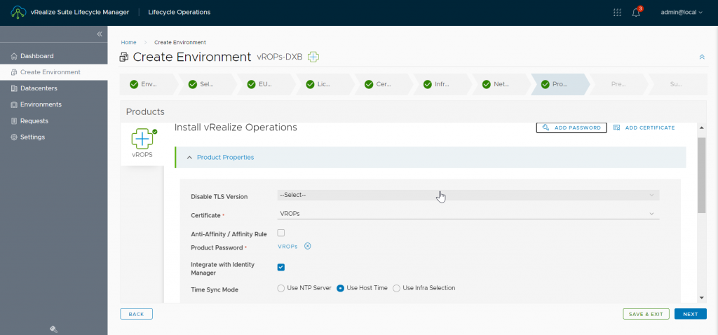Click the products panel scrollbar thumb
Screen dimensions: 718x335
click(701, 175)
